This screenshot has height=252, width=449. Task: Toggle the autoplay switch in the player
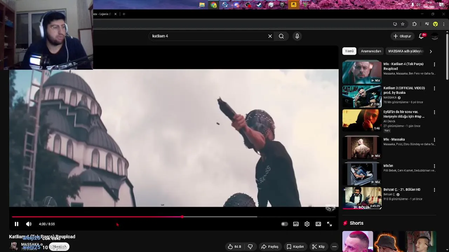[284, 224]
